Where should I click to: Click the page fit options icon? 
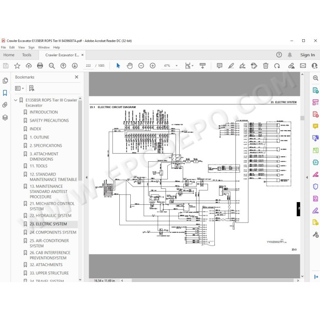point(189,66)
